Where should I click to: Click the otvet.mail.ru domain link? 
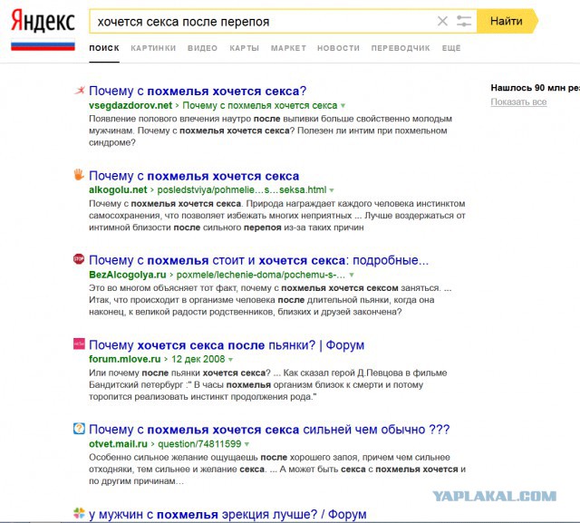(x=118, y=444)
